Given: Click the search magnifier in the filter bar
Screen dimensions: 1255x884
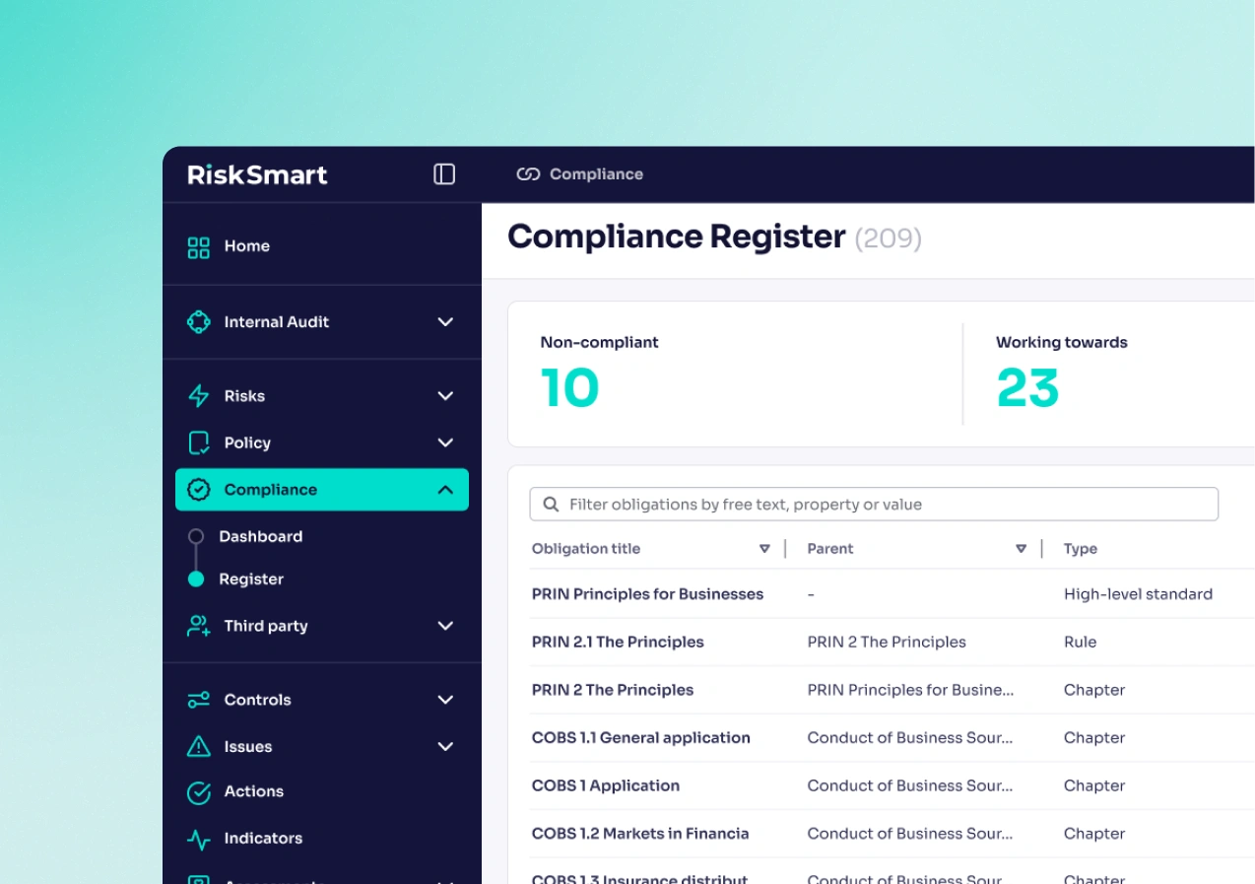Looking at the screenshot, I should point(551,504).
